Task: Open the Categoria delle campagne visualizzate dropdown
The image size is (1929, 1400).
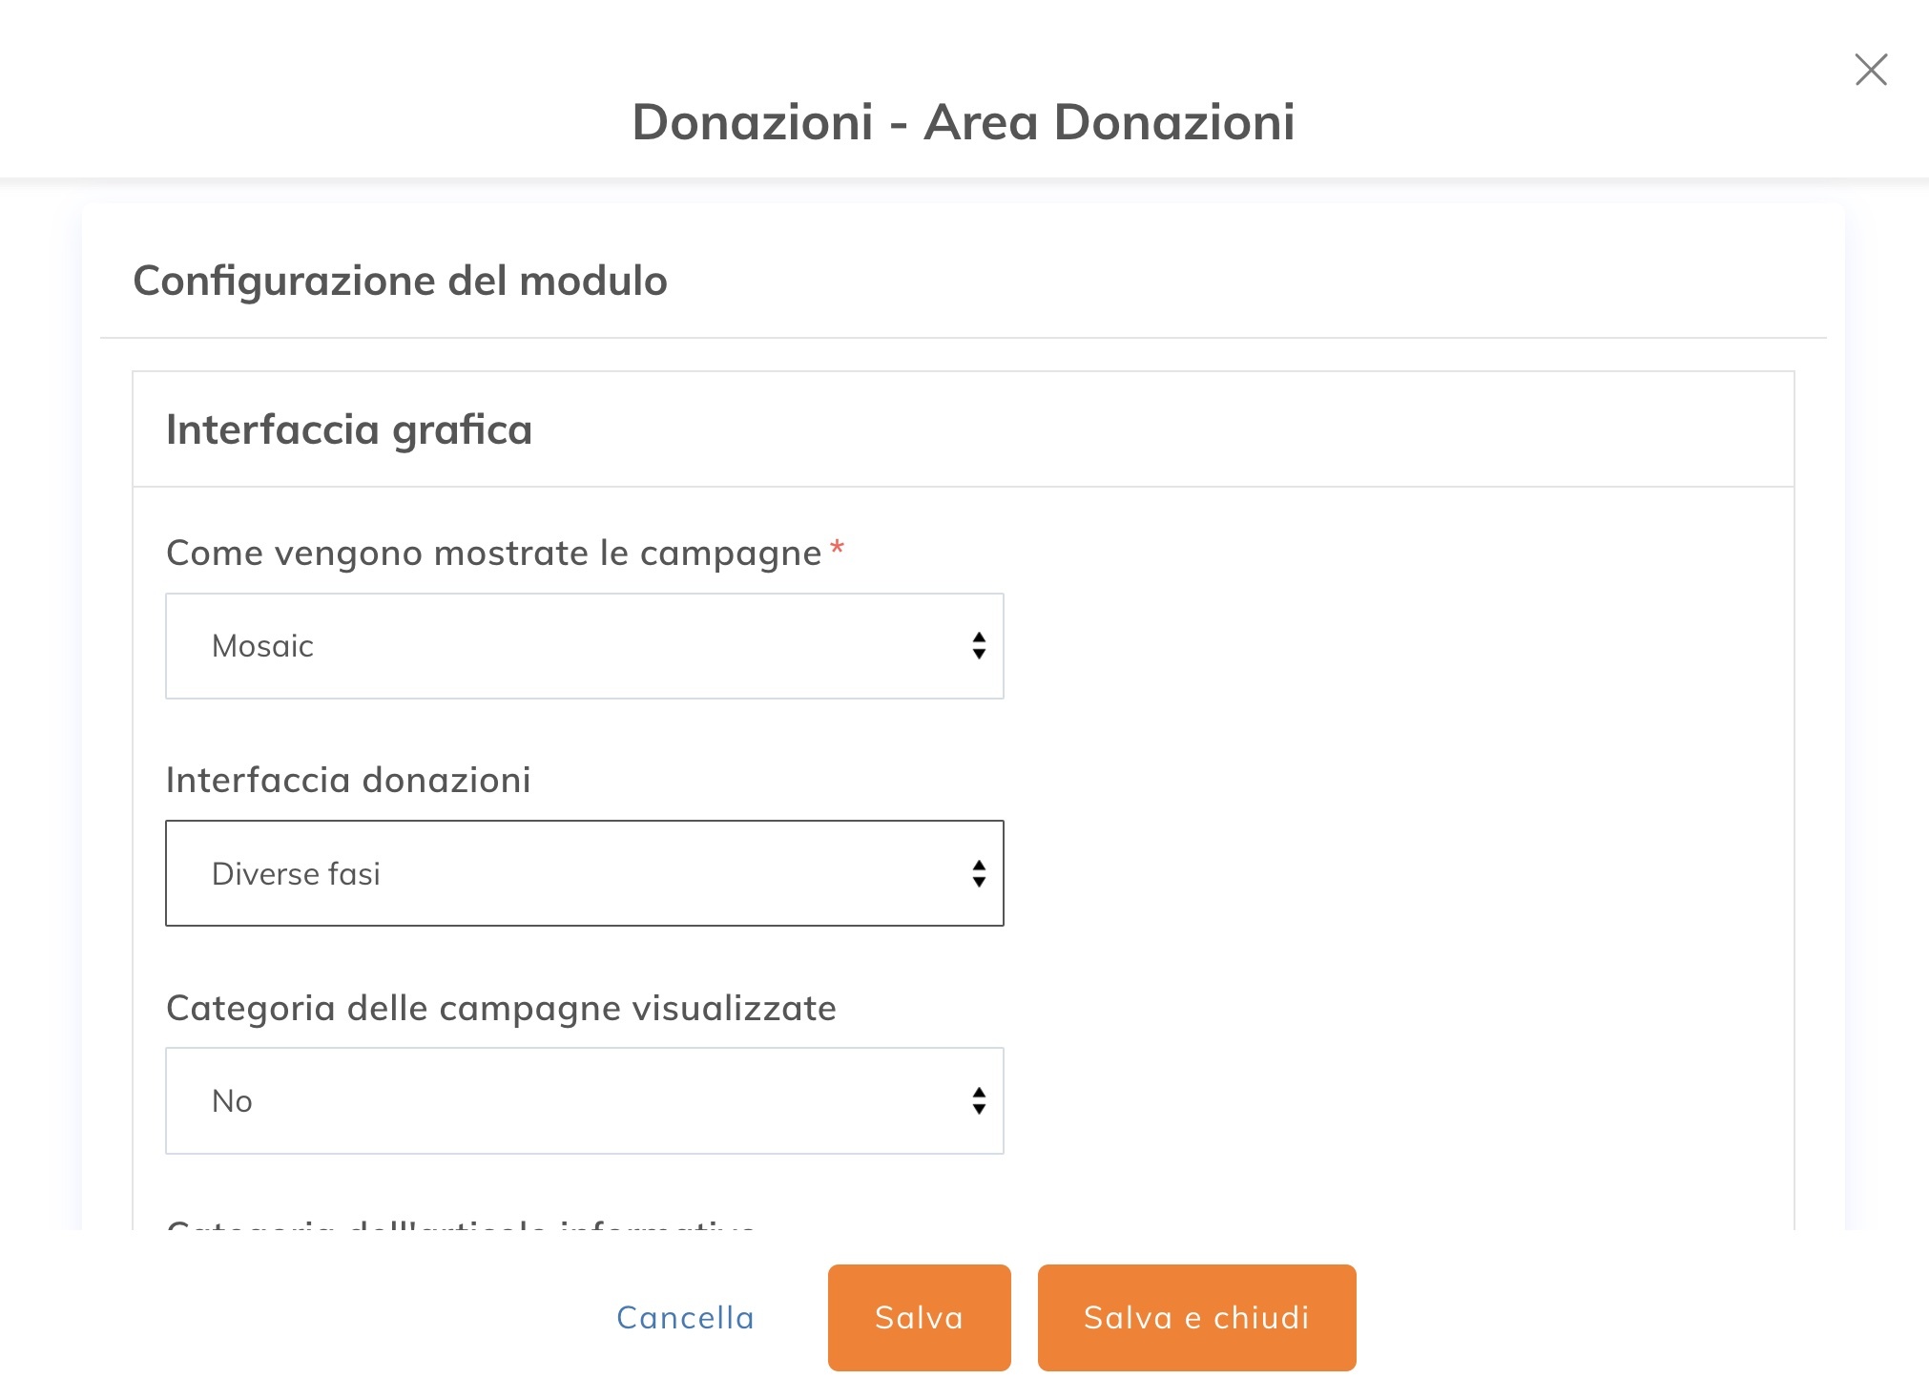Action: [584, 1100]
